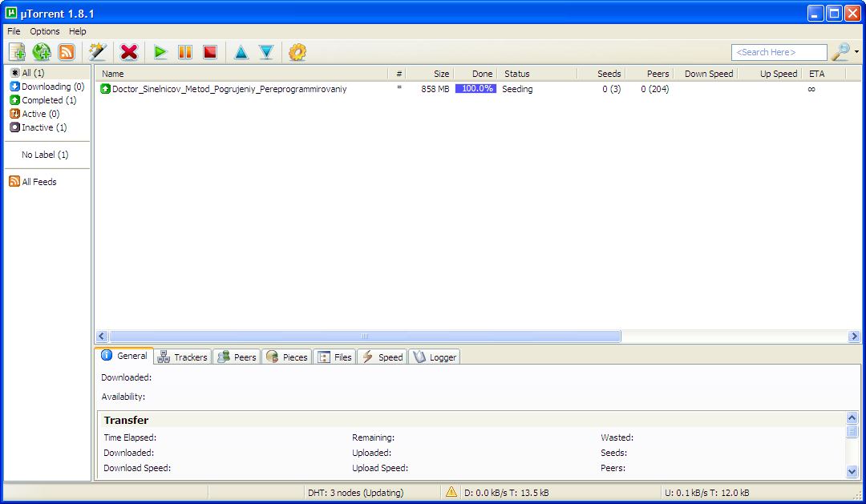Click the seeding status icon of torrent

coord(105,89)
